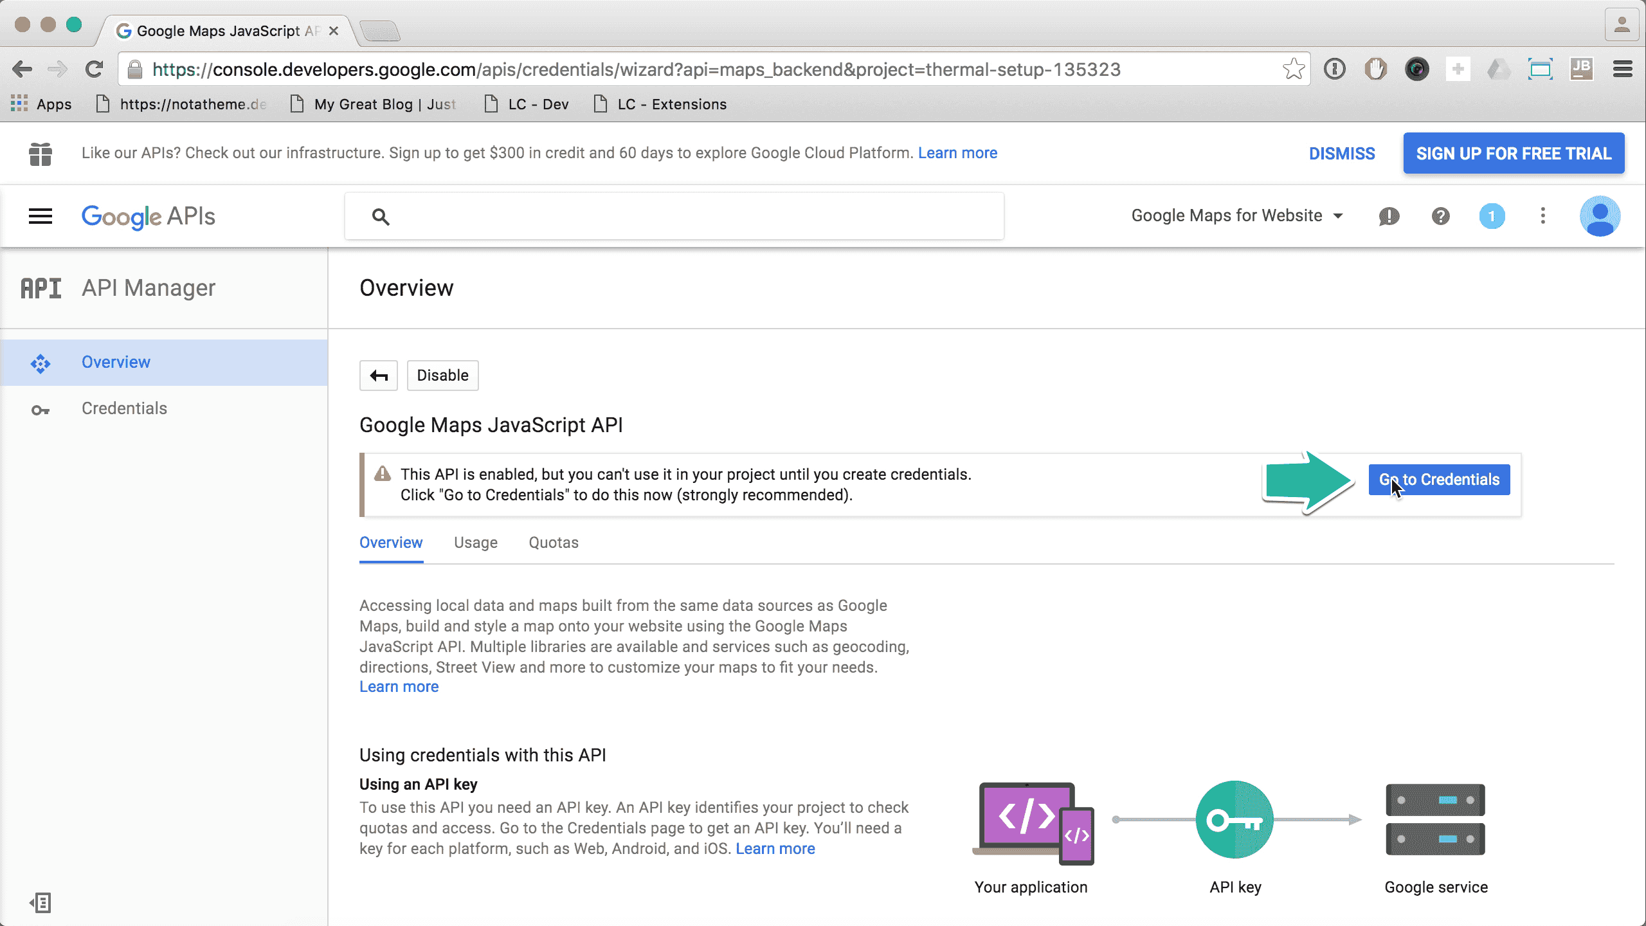
Task: Click Go to Credentials button
Action: coord(1439,479)
